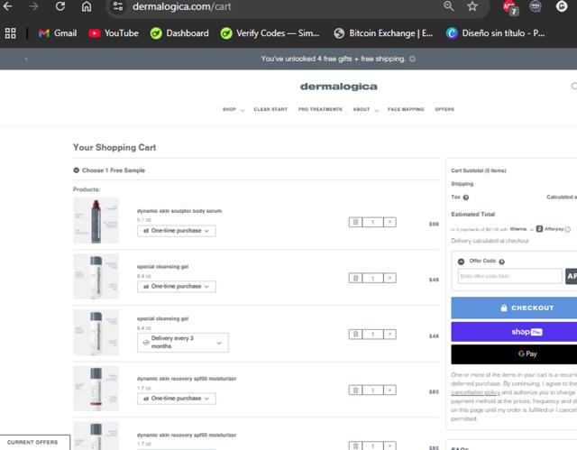Open One-time purchase dropdown for first cleansing gel
Viewport: 577px width, 450px height.
click(x=177, y=286)
